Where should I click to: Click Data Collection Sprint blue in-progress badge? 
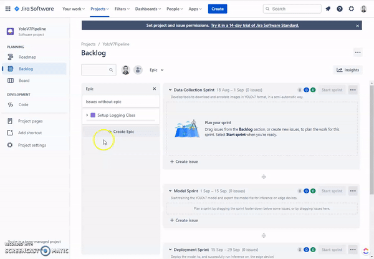(306, 90)
